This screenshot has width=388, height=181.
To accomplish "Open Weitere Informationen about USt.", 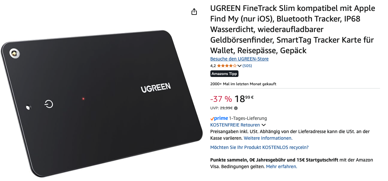I will 268,138.
